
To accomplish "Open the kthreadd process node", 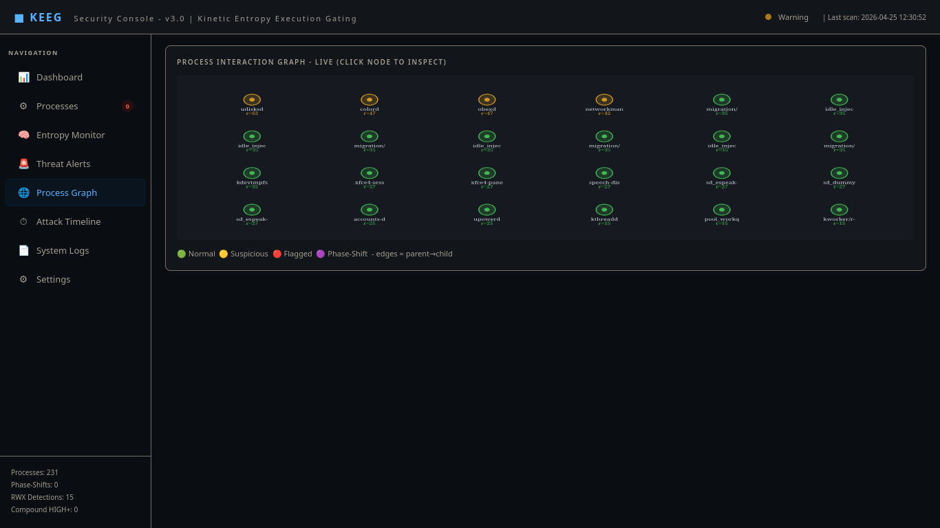I will [x=604, y=210].
